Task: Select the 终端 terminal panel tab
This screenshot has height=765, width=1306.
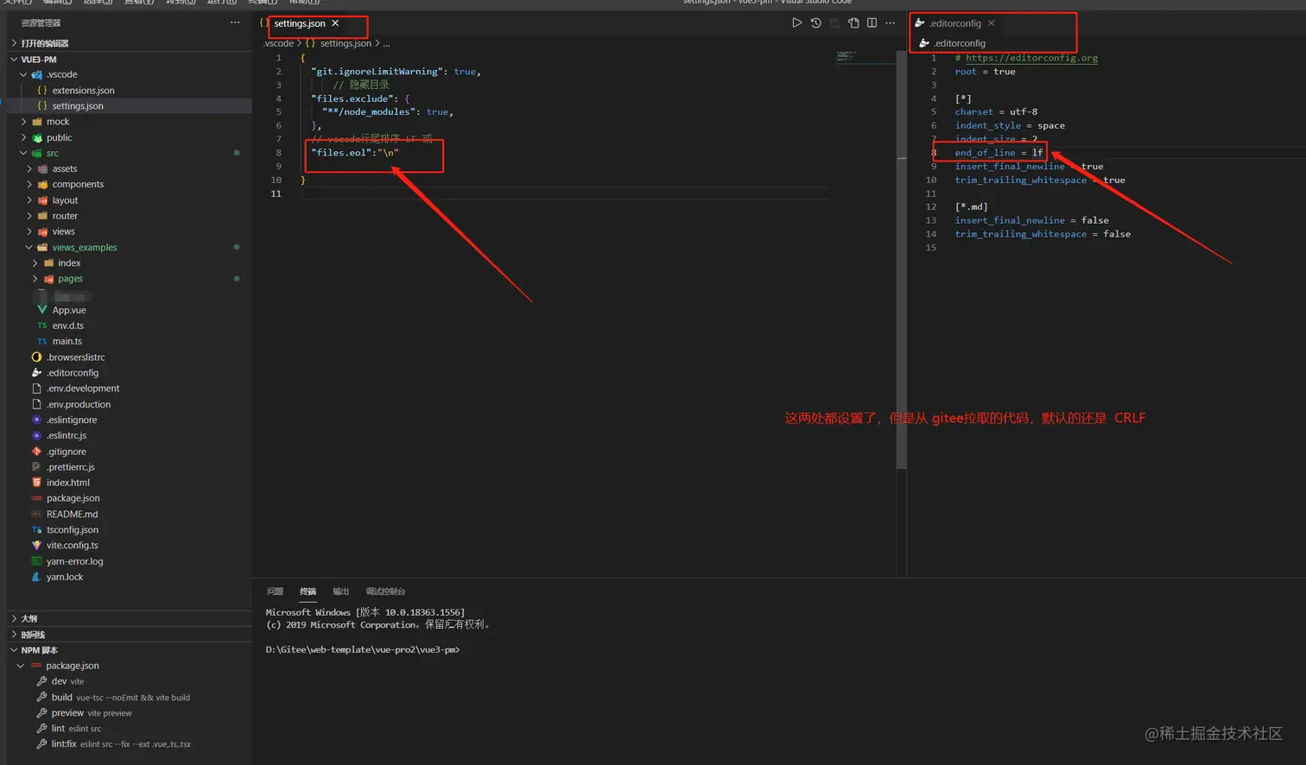Action: click(307, 591)
